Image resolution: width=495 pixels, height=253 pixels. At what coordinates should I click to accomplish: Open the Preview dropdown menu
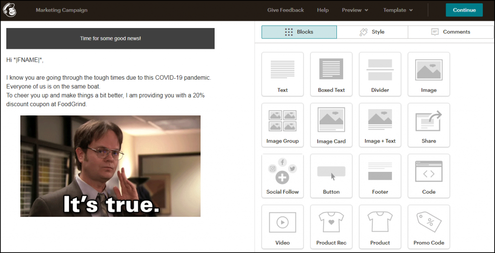point(355,10)
